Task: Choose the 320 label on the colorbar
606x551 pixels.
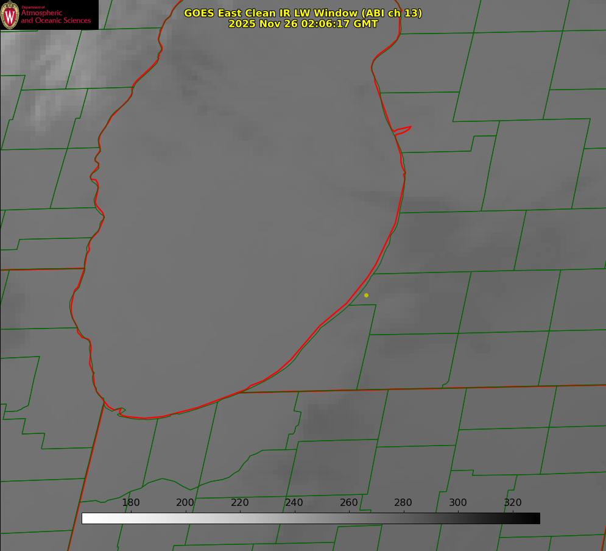Action: 512,502
